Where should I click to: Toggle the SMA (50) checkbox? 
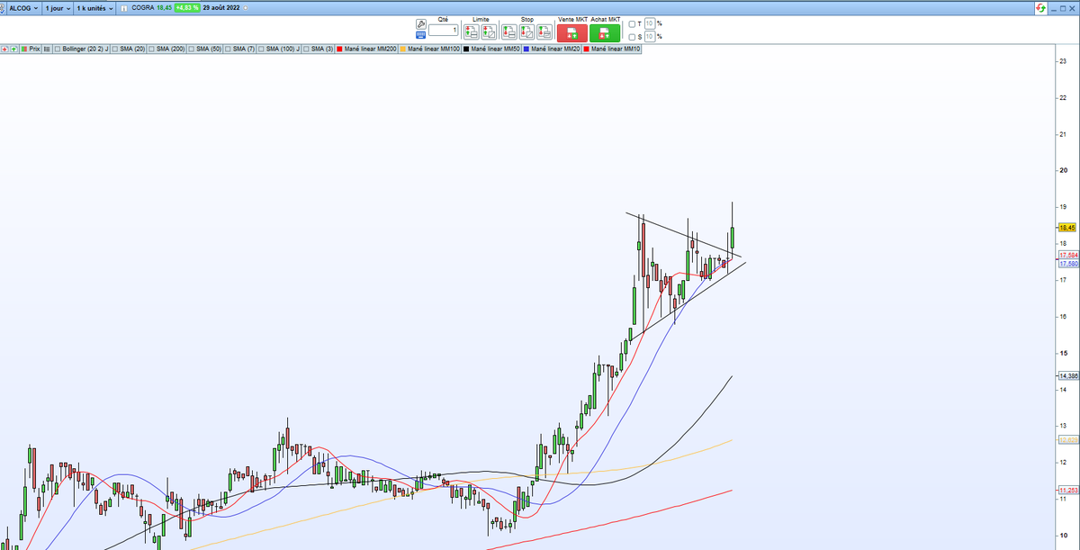click(192, 49)
